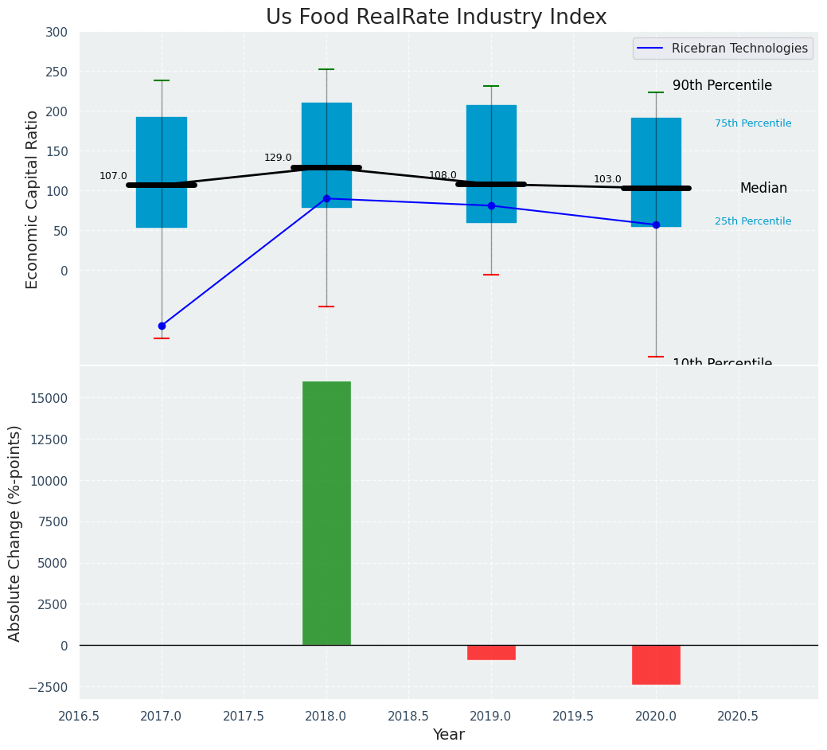Click the chart title 'Us Food RealRate Industry Index'
Image resolution: width=827 pixels, height=750 pixels.
[x=436, y=17]
